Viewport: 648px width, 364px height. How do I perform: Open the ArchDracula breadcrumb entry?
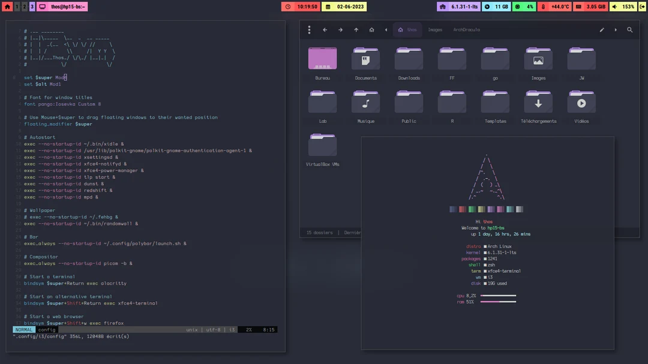(x=467, y=29)
